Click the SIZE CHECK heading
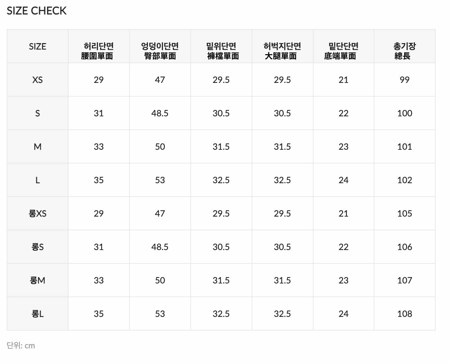449x363 pixels. point(36,11)
